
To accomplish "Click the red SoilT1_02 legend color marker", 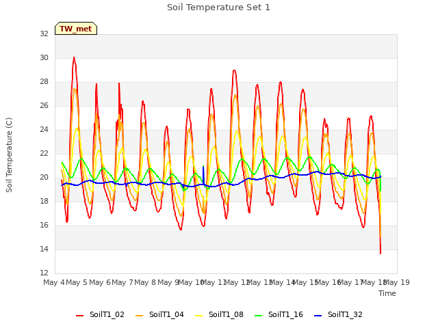I will [79, 316].
